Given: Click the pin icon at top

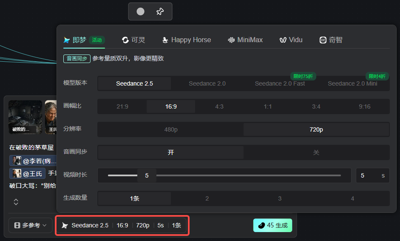Looking at the screenshot, I should (160, 11).
